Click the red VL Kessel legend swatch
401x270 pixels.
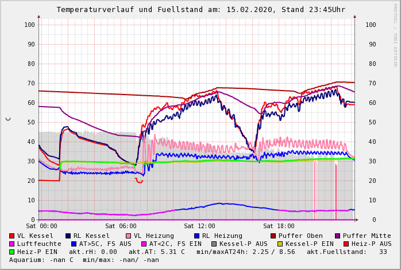12,236
